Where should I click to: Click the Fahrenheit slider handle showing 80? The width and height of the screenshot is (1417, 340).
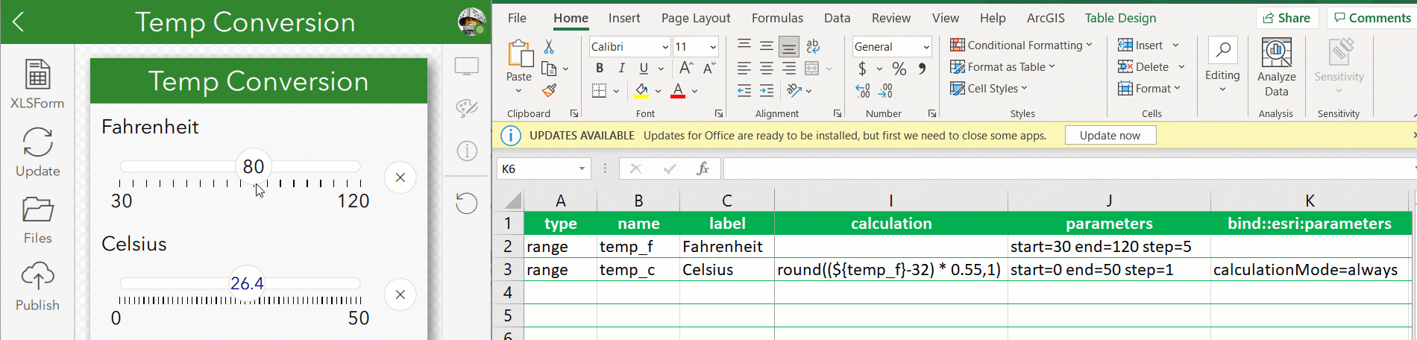(x=254, y=166)
